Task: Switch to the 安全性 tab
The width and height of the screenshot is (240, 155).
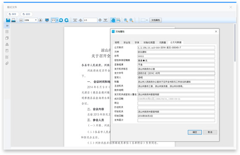Action: point(127,43)
